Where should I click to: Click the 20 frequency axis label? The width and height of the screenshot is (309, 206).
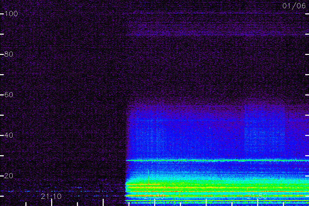(x=9, y=176)
